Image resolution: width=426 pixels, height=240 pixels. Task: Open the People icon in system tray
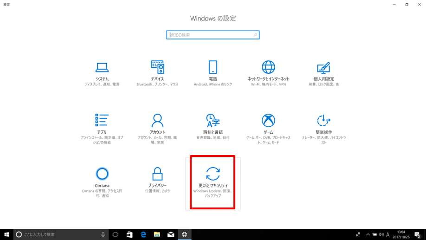358,234
